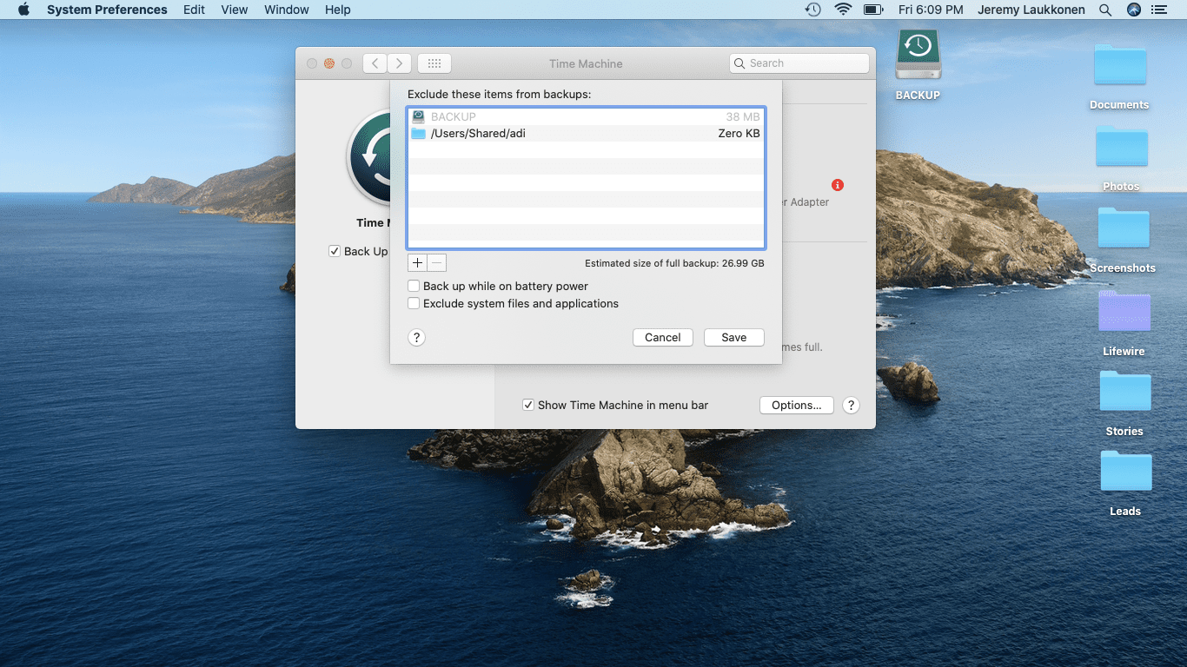This screenshot has width=1187, height=667.
Task: Click the Apple menu logo
Action: pos(23,10)
